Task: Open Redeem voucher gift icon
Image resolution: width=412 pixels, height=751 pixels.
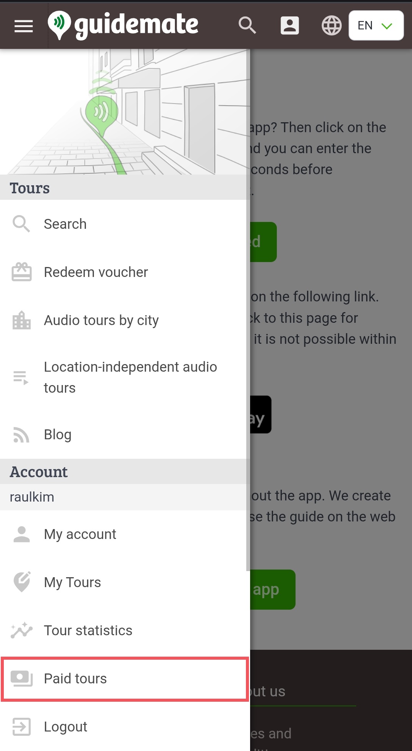Action: tap(22, 272)
